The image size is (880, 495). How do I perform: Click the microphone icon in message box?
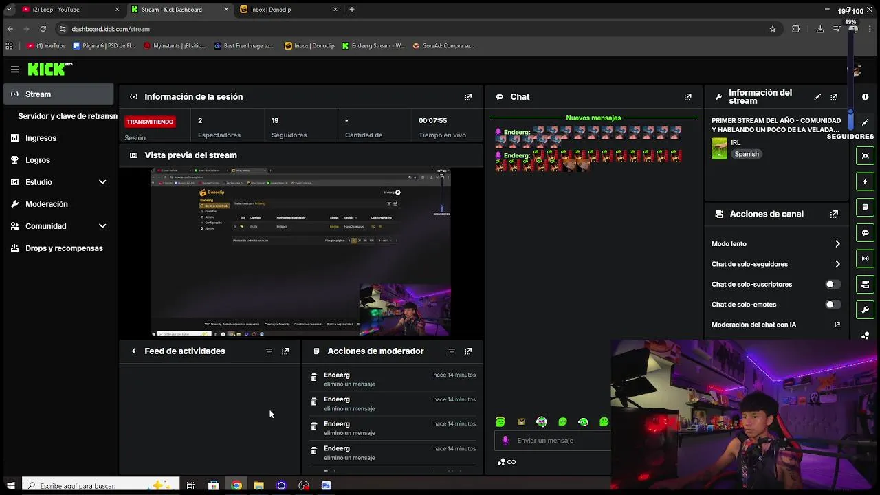click(x=505, y=441)
